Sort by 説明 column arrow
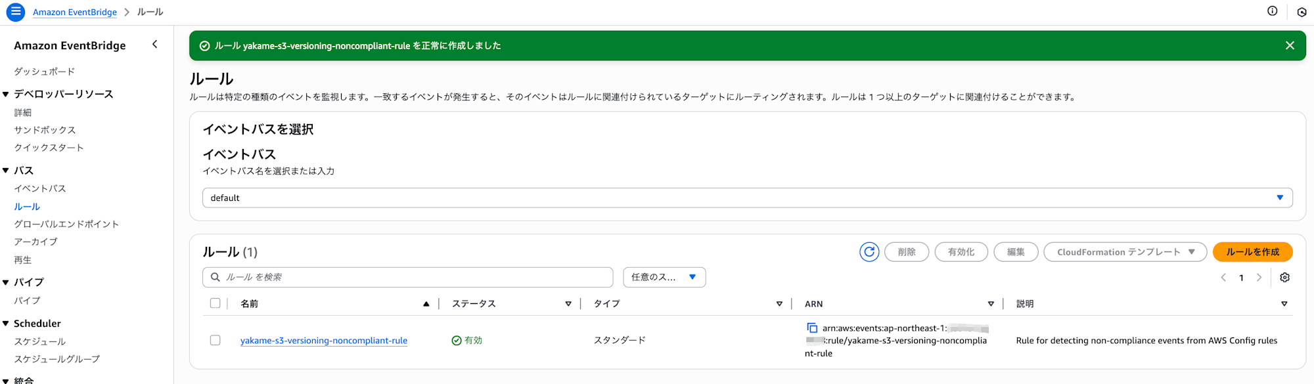The height and width of the screenshot is (384, 1314). click(x=1284, y=304)
